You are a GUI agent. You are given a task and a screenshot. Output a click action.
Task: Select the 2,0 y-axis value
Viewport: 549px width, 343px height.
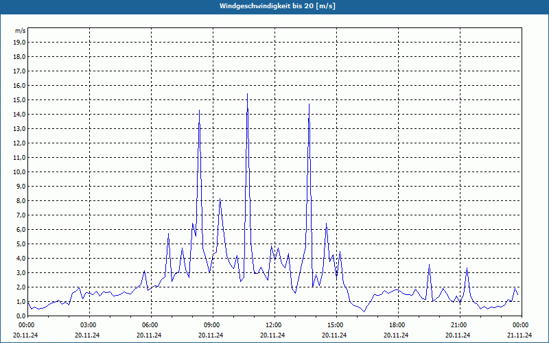(21, 287)
